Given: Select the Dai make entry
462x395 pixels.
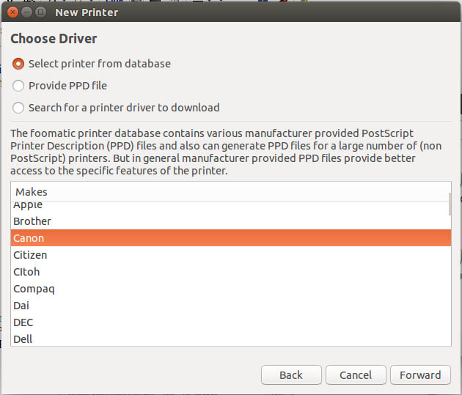Looking at the screenshot, I should [x=23, y=306].
